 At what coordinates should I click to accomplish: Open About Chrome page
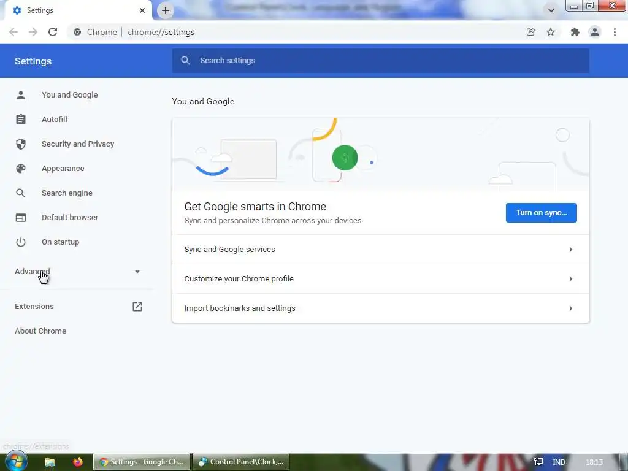click(40, 331)
